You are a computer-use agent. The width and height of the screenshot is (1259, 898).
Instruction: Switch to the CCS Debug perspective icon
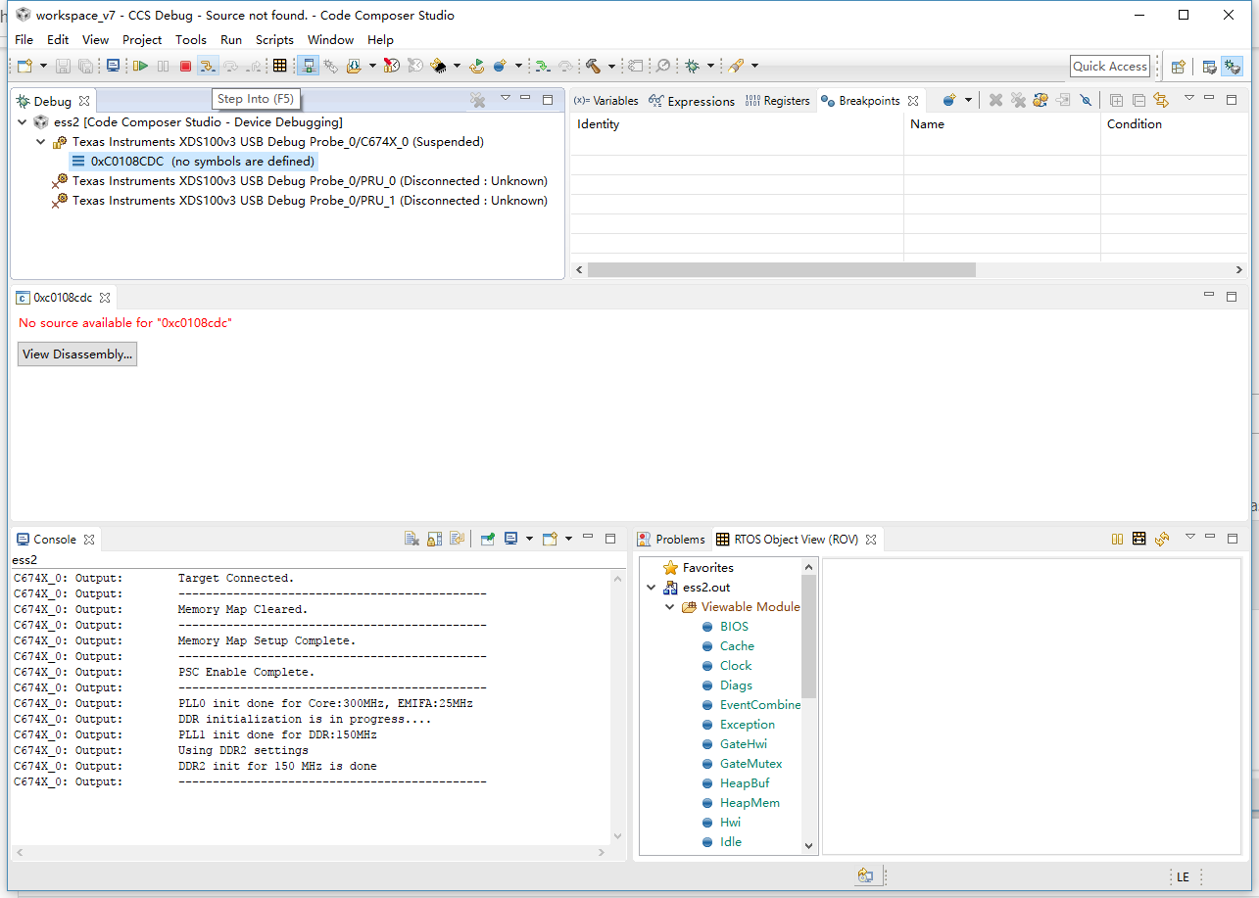coord(1232,67)
